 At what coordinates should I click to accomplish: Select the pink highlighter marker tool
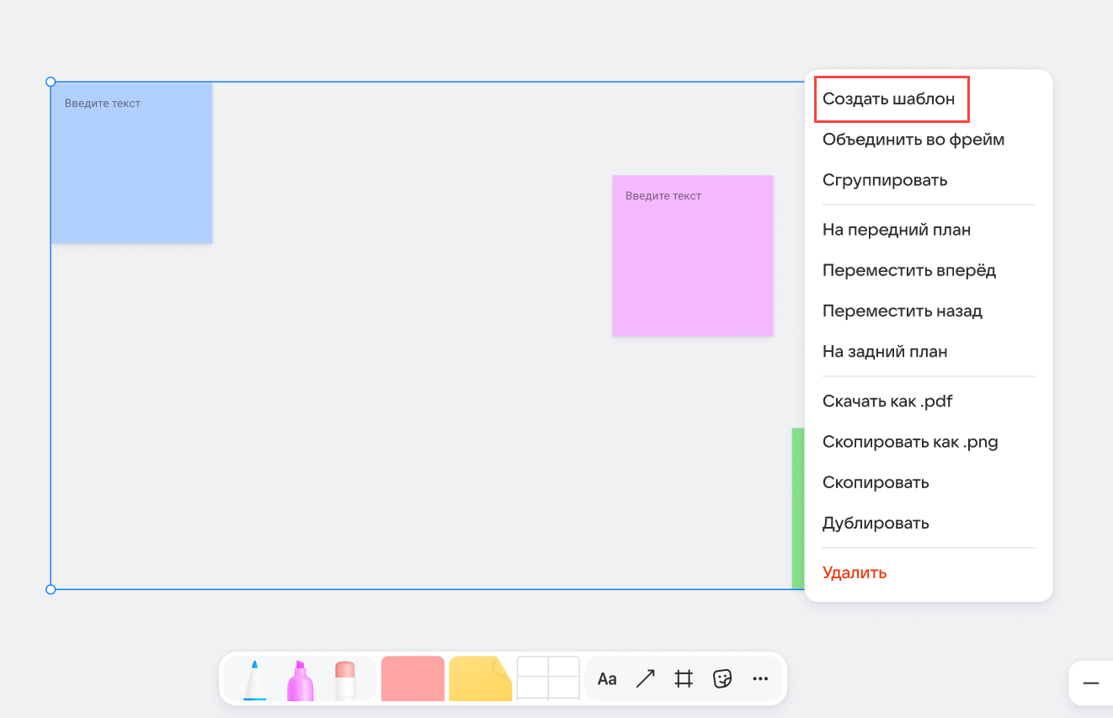pos(300,680)
